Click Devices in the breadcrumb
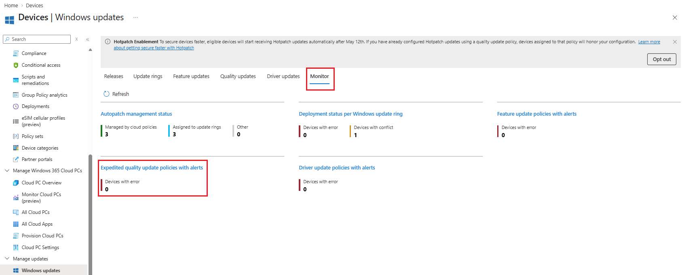682x275 pixels. point(34,6)
